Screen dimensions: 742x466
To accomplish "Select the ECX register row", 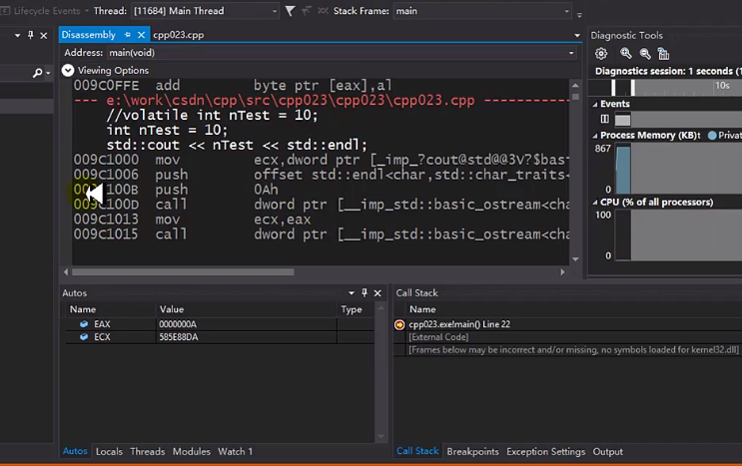I will point(220,337).
